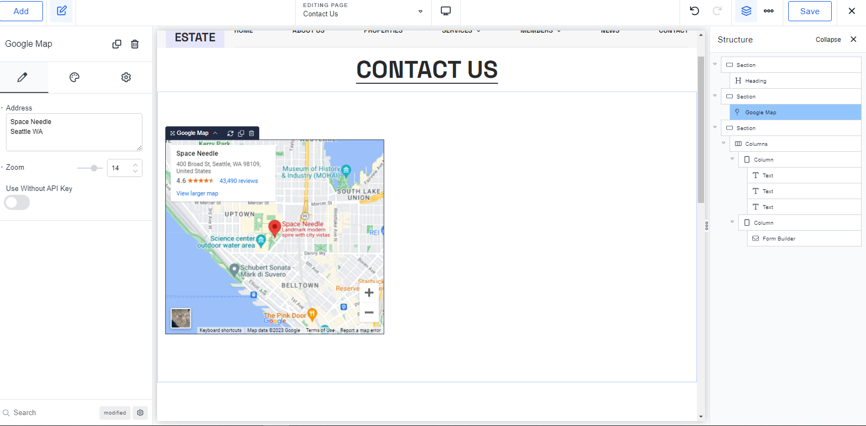
Task: Collapse the Structure tree
Action: coord(828,40)
